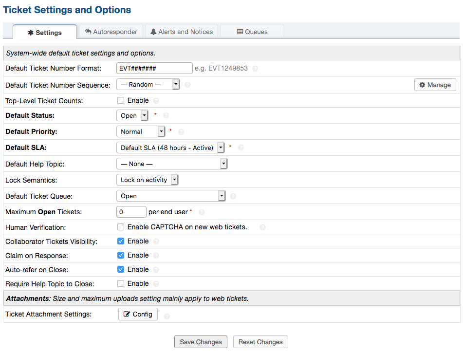Click the 'Default SLA:' label

click(26, 148)
